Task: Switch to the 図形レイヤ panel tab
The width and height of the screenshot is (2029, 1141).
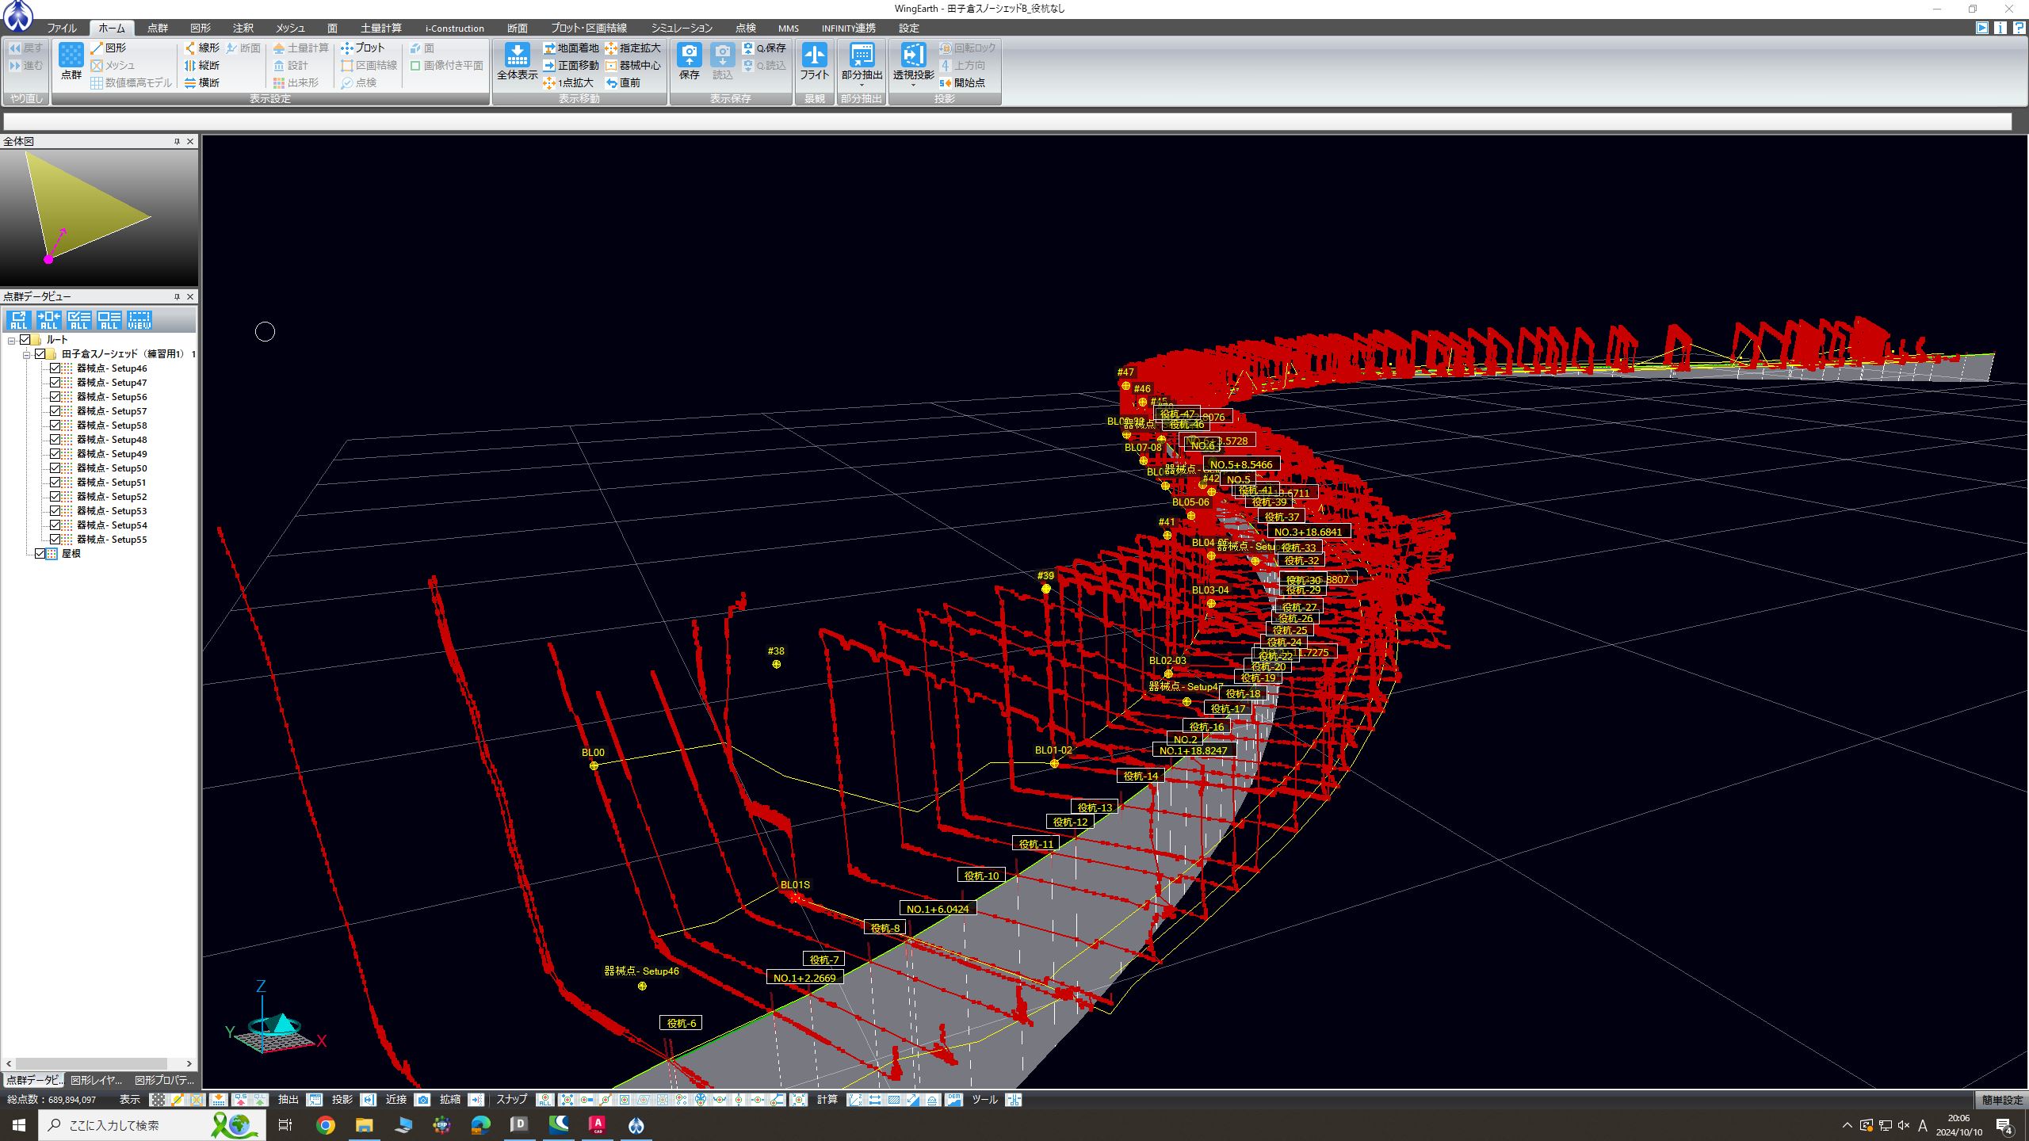Action: [96, 1080]
